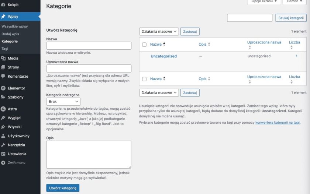Focus the Nazwa category name field
Viewport: 310px width, 194px height.
coord(89,46)
